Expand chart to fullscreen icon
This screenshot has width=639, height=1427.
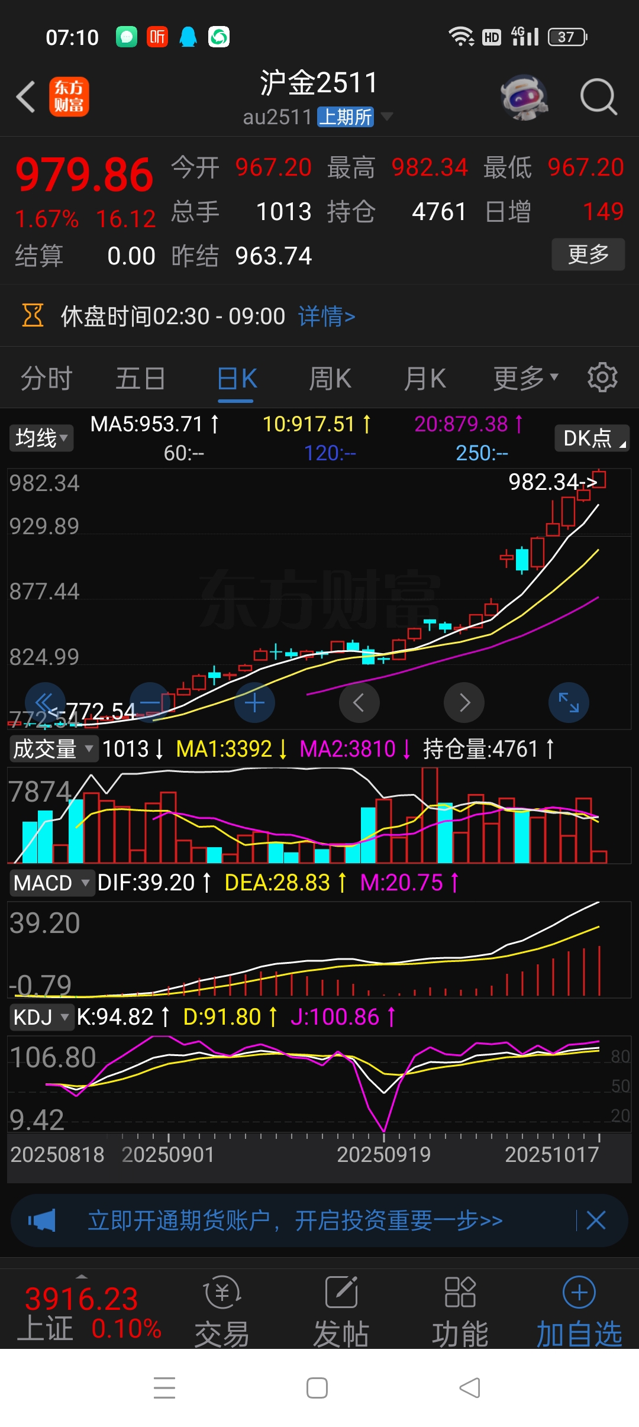(x=569, y=703)
